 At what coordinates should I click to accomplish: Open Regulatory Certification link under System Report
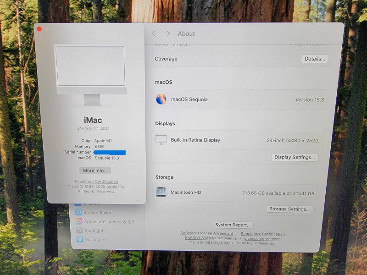pyautogui.click(x=263, y=234)
